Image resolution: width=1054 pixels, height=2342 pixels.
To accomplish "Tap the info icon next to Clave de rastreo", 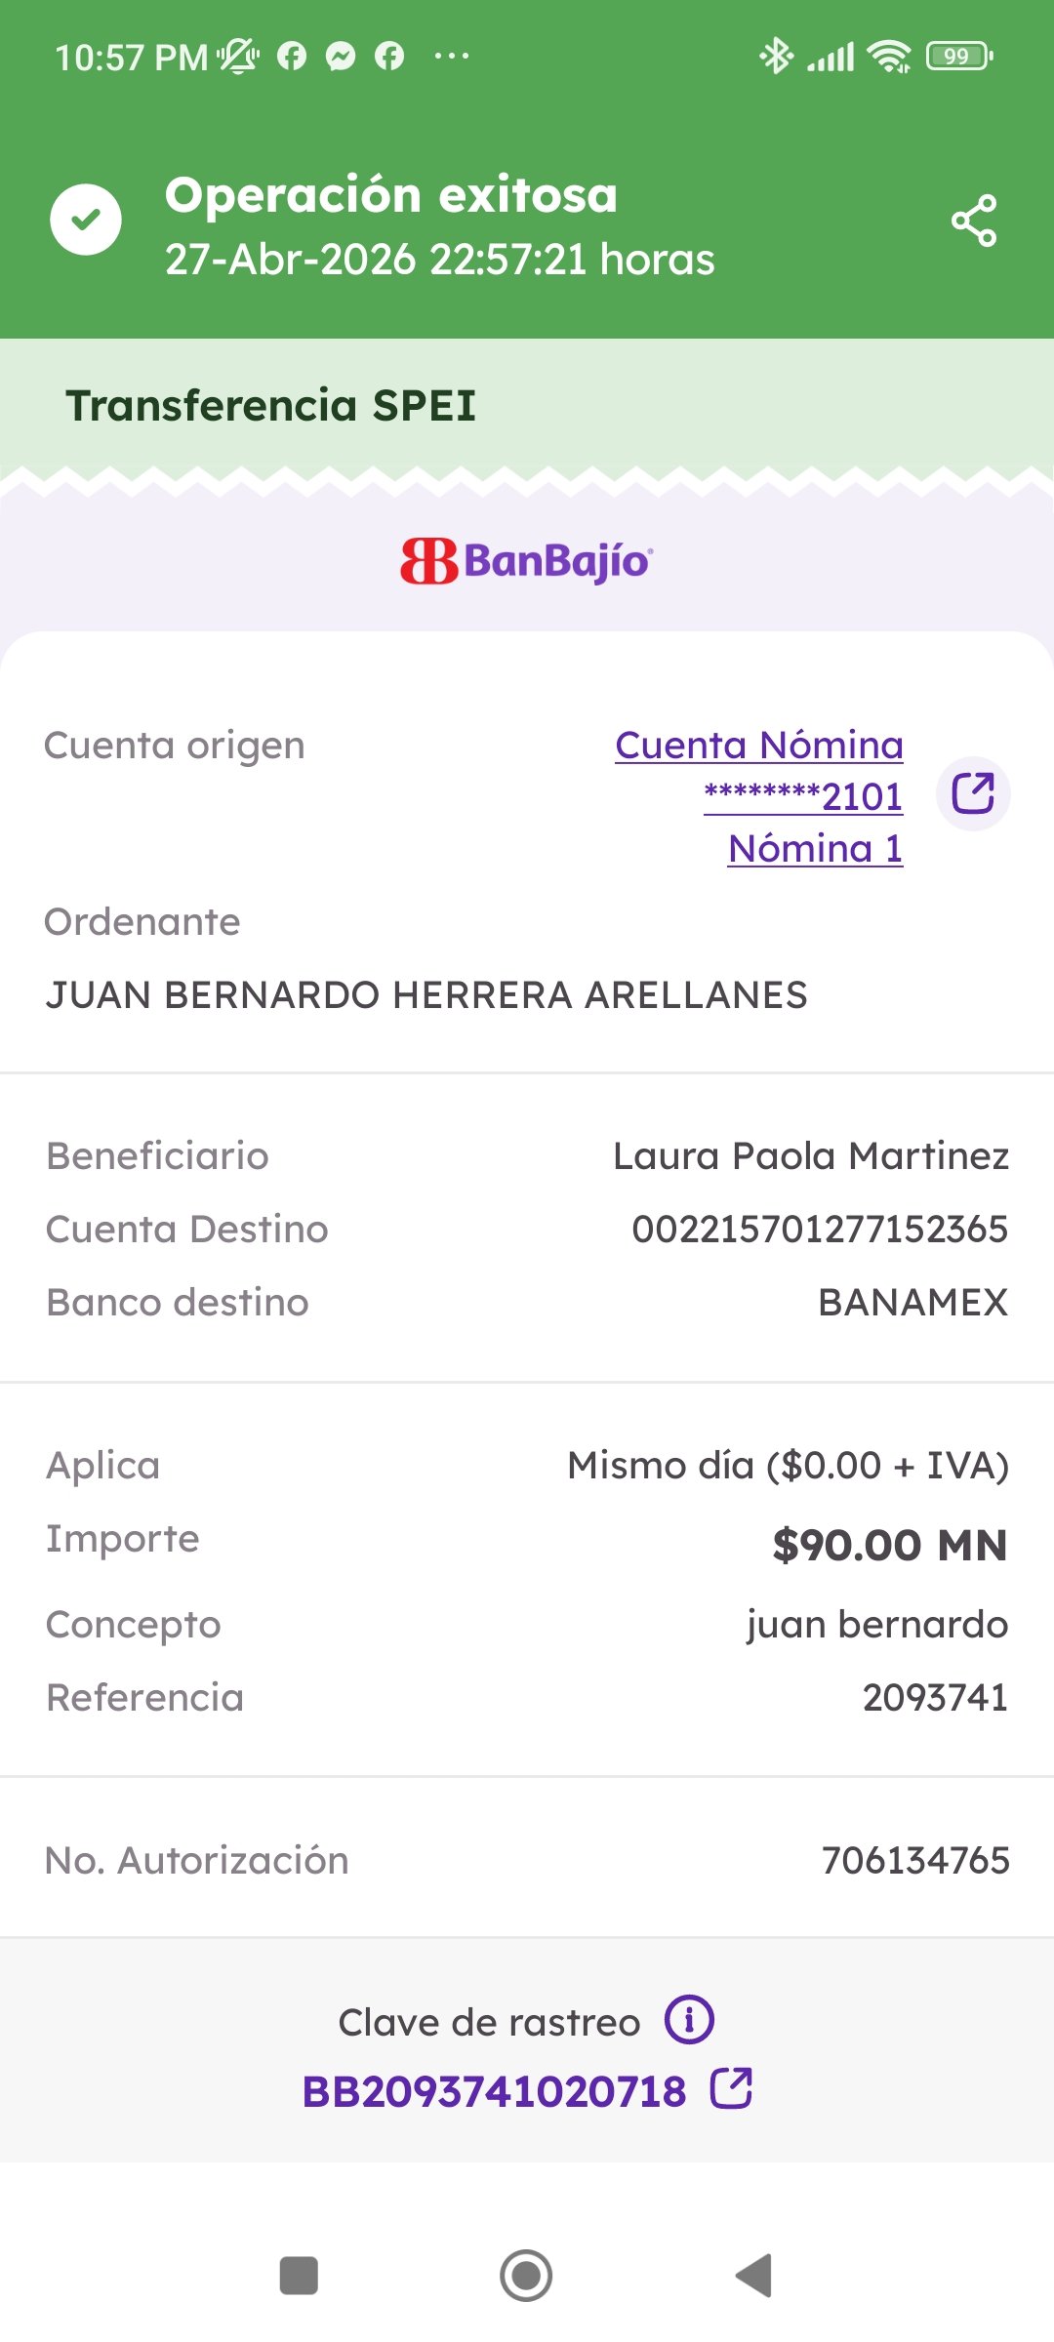I will (689, 2019).
